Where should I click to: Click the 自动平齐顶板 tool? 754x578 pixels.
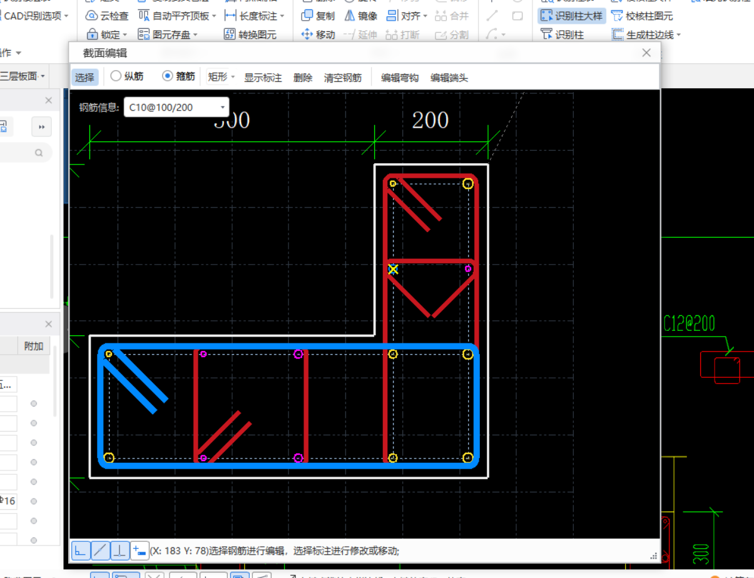(x=177, y=16)
